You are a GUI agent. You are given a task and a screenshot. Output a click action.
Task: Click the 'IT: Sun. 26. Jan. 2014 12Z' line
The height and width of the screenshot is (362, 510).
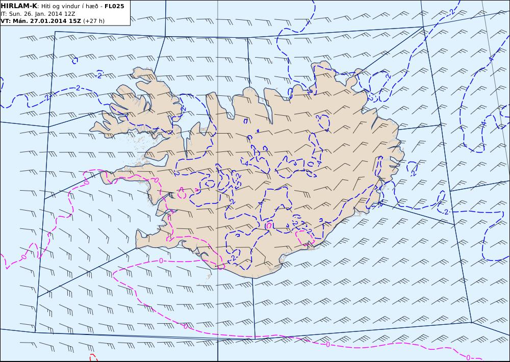(38, 14)
